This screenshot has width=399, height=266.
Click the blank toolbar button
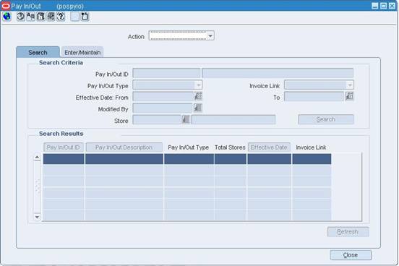74,17
